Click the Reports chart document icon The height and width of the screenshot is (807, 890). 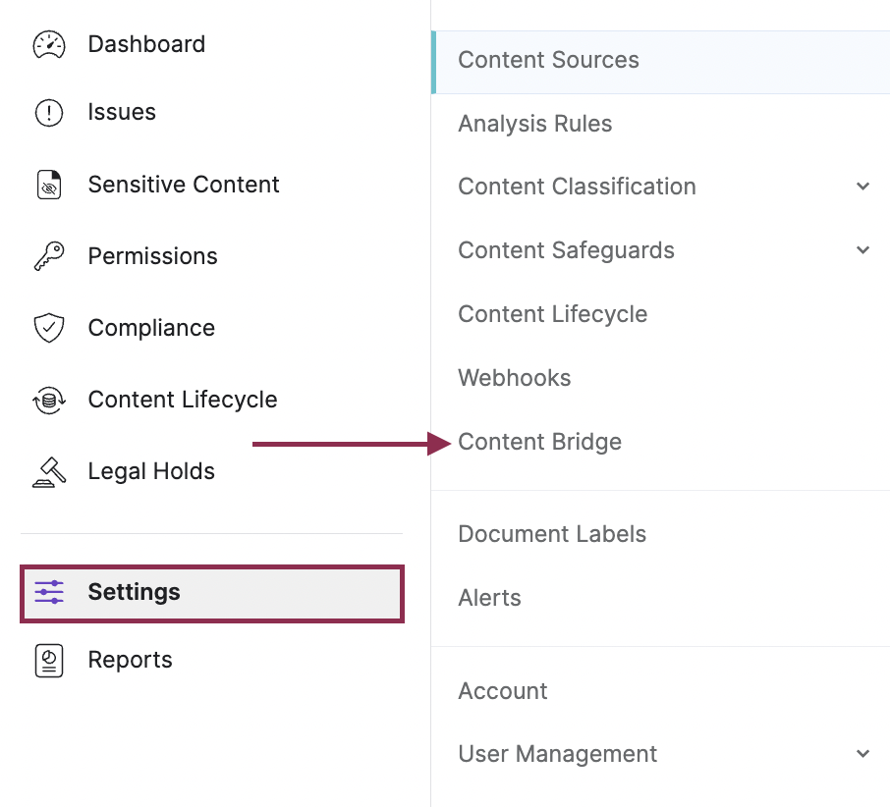click(49, 660)
